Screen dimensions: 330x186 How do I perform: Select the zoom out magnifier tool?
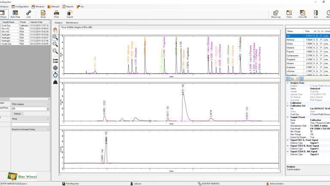[x=55, y=44]
